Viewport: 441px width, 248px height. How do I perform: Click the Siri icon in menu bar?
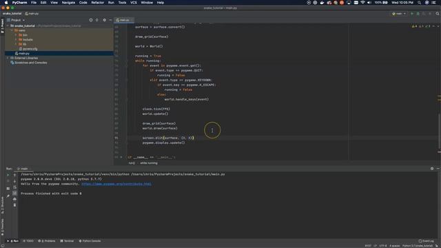427,3
